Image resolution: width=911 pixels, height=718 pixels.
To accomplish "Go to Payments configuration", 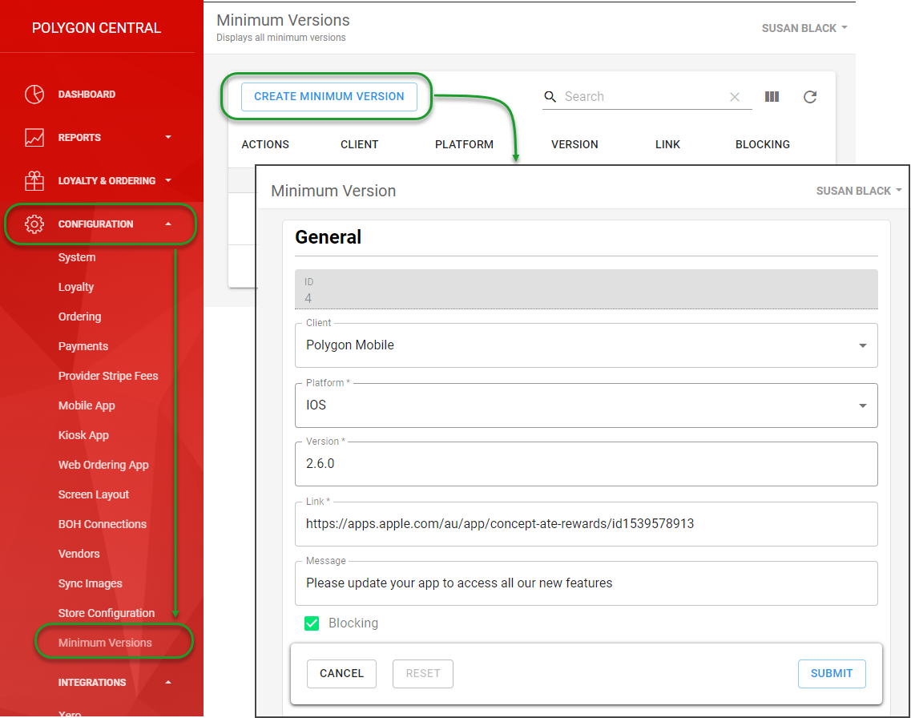I will pos(83,346).
